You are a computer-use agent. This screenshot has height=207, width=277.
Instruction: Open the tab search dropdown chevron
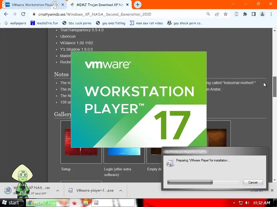[x=233, y=4]
